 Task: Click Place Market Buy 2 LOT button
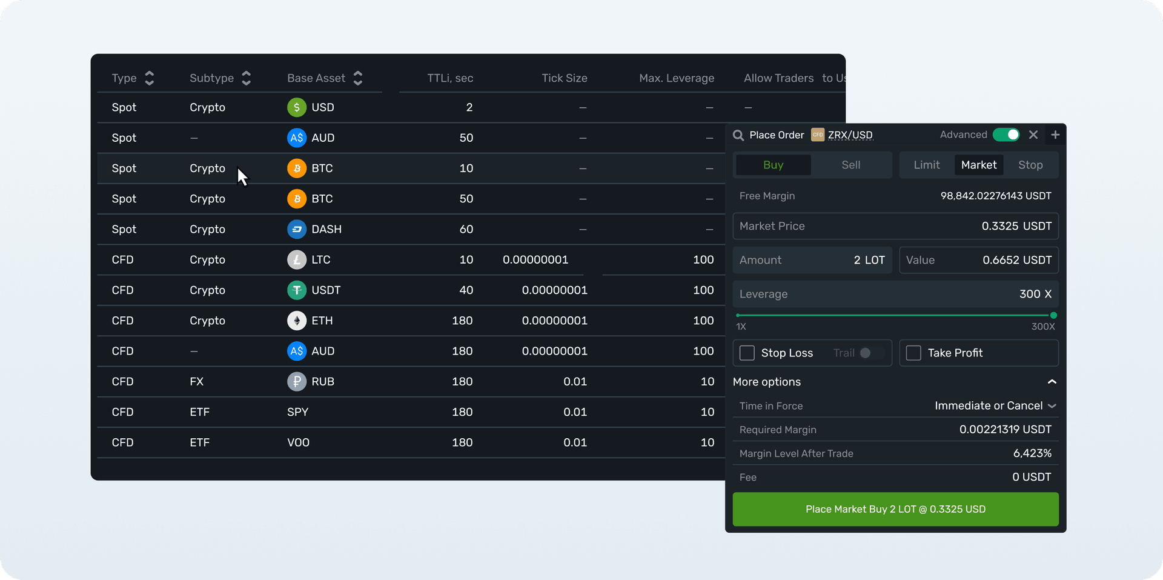895,509
